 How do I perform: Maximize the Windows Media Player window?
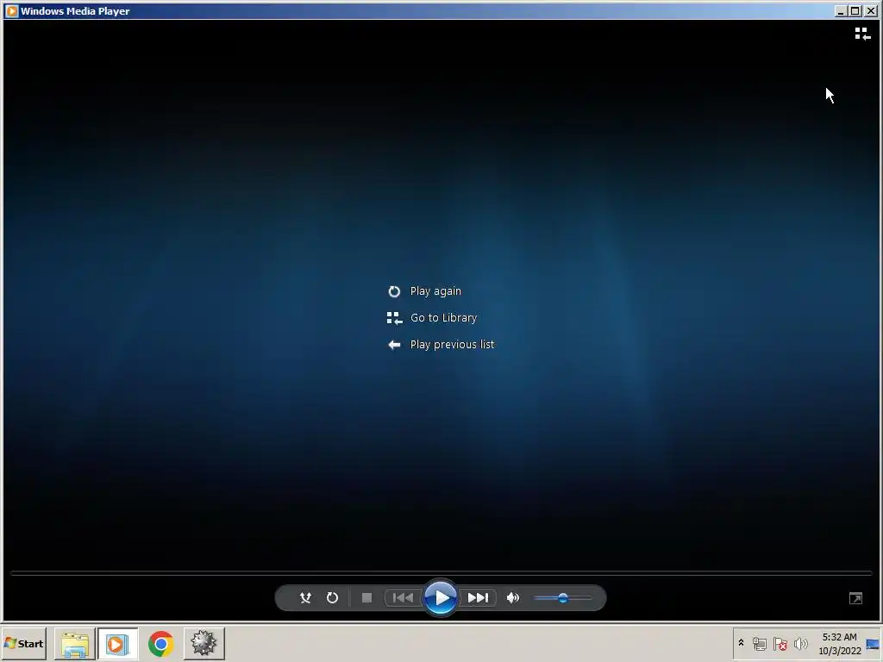[x=855, y=10]
